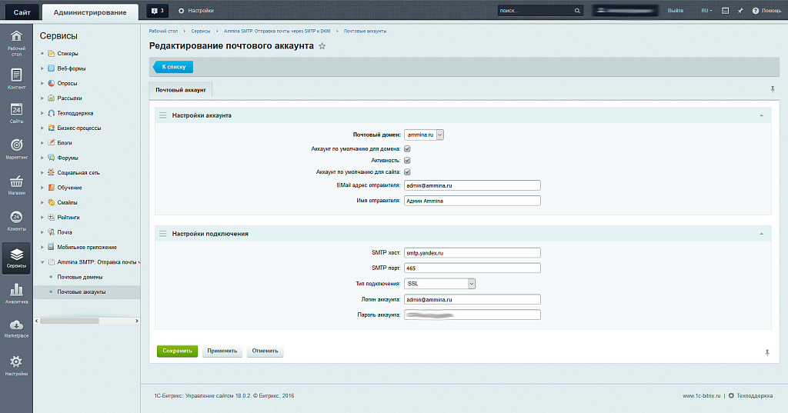Expand the Техподдержка tree item
The height and width of the screenshot is (413, 788).
click(42, 113)
